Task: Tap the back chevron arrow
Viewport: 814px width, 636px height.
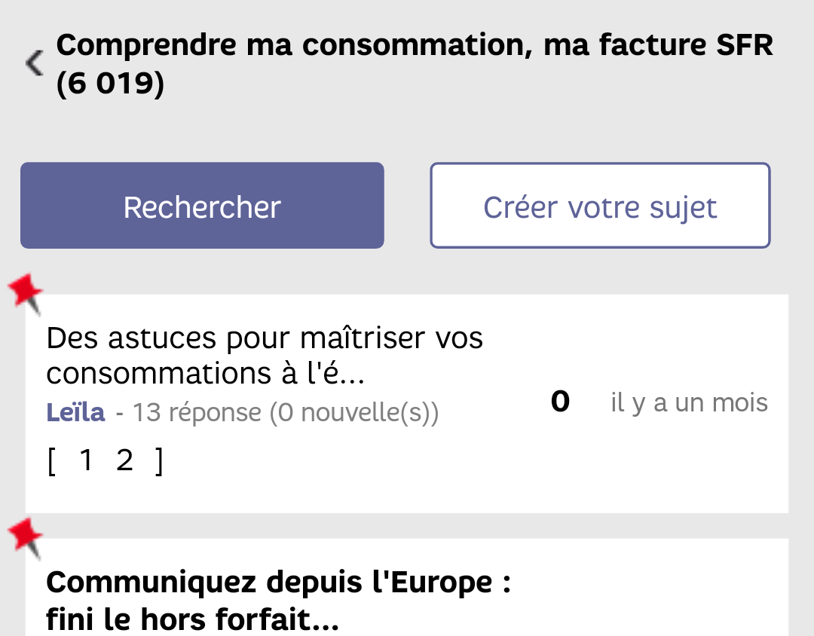Action: coord(34,63)
